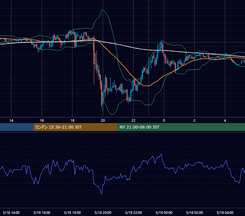Click the 5/19 00:00 label on indicator axis
245x216 pixels.
(x=164, y=212)
